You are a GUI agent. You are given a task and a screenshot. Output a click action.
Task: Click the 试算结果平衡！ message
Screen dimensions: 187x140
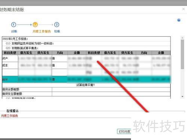[86, 85]
